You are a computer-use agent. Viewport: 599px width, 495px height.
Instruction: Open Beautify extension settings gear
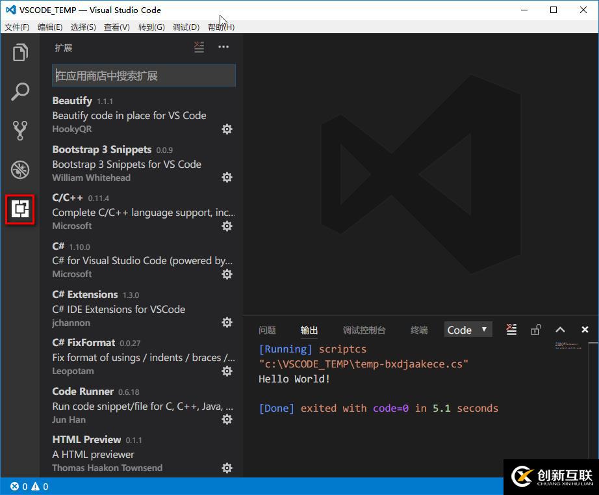click(227, 129)
